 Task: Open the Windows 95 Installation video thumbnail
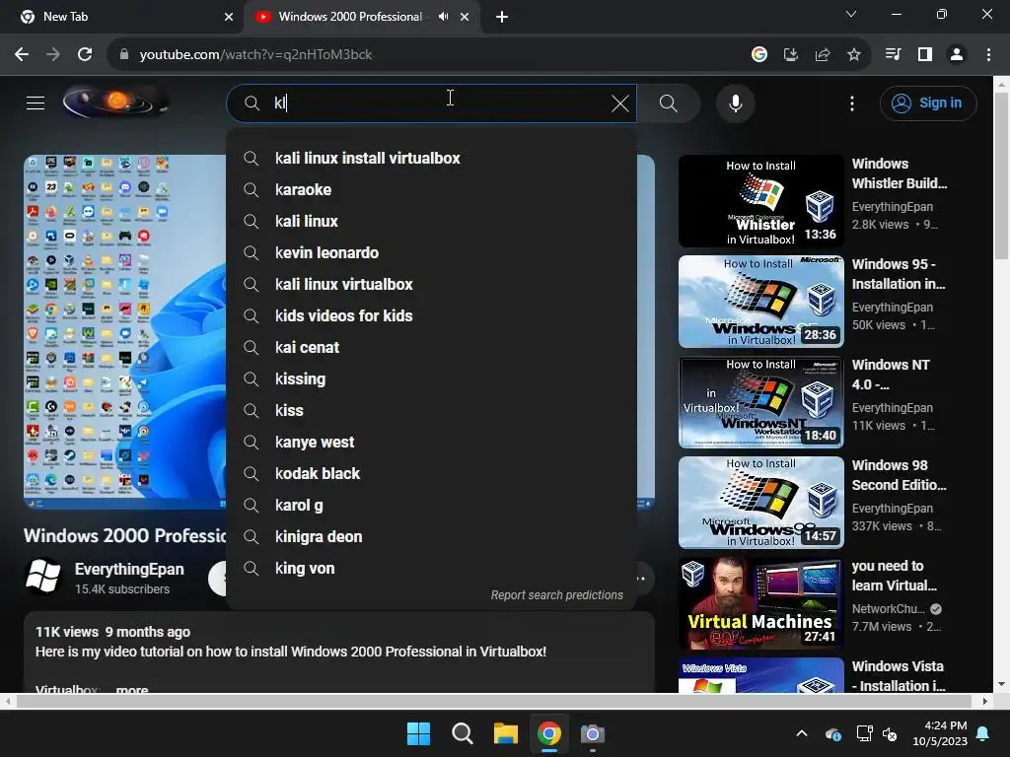point(760,302)
